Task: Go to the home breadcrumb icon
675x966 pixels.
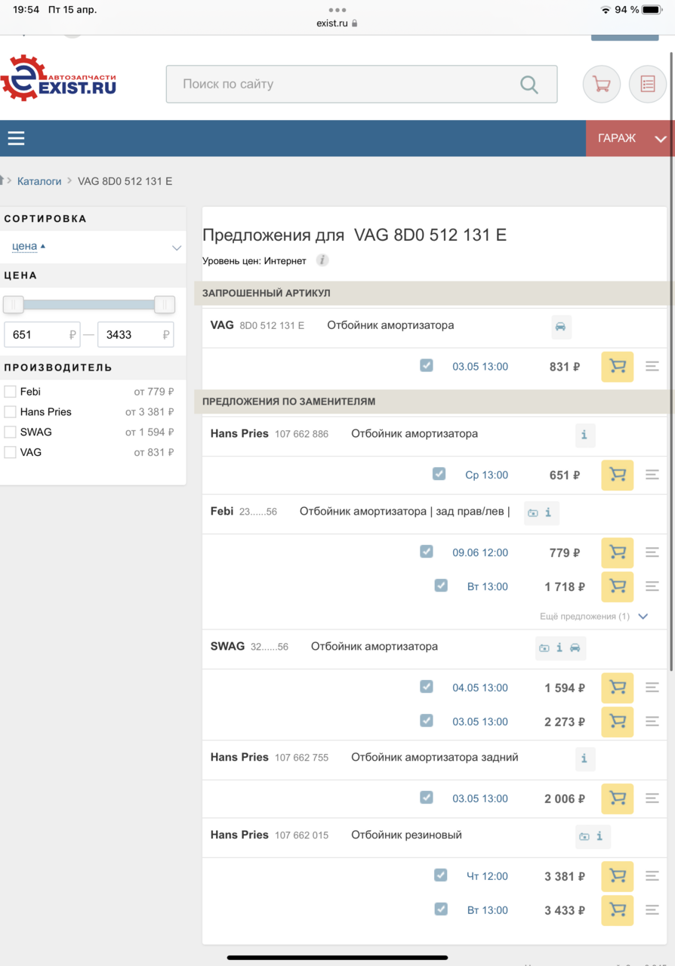Action: [2, 180]
